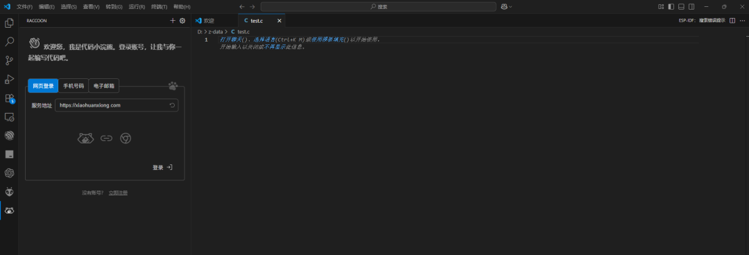The image size is (749, 255).
Task: Select the 网页登录 login tab
Action: [x=43, y=86]
